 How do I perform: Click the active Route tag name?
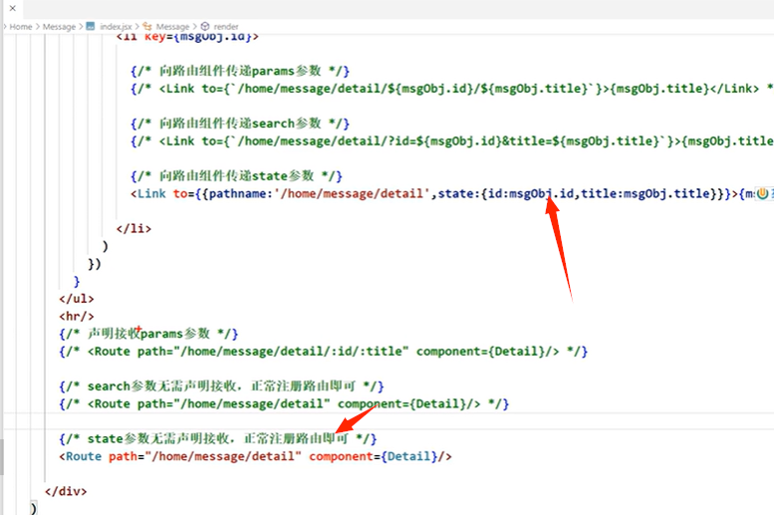[84, 456]
